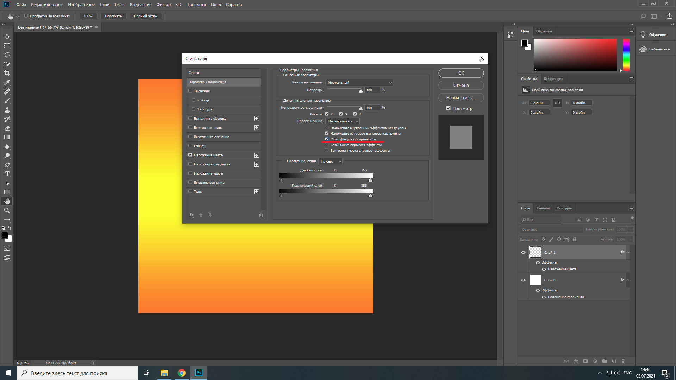676x380 pixels.
Task: Add another Stroke effect with plus icon
Action: pos(257,119)
